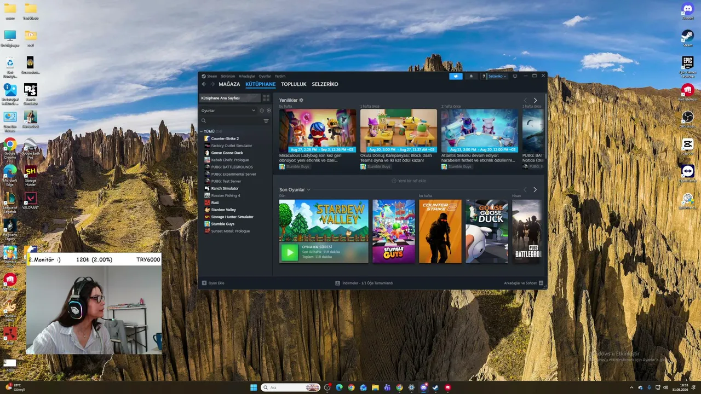Open the Oyunlar menu in menu bar
This screenshot has width=701, height=394.
coord(265,76)
